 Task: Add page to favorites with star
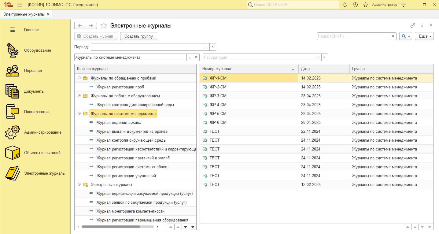click(104, 26)
